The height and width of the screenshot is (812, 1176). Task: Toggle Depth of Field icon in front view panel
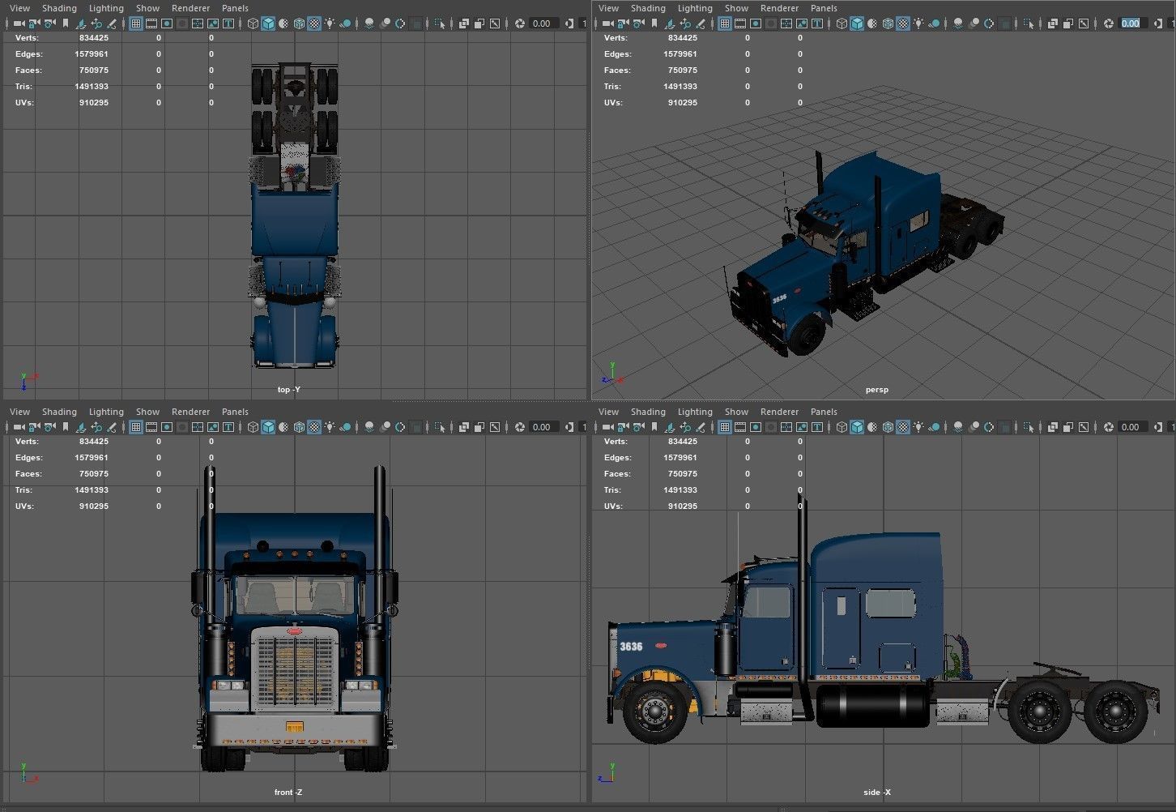[415, 427]
